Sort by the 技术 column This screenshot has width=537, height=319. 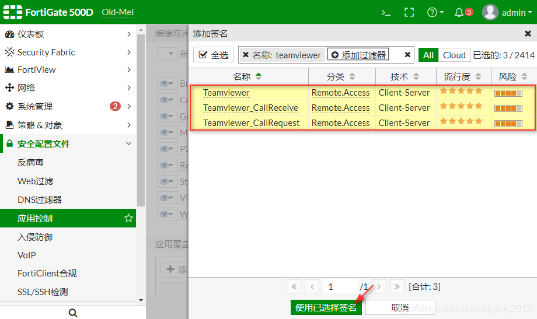(406, 76)
